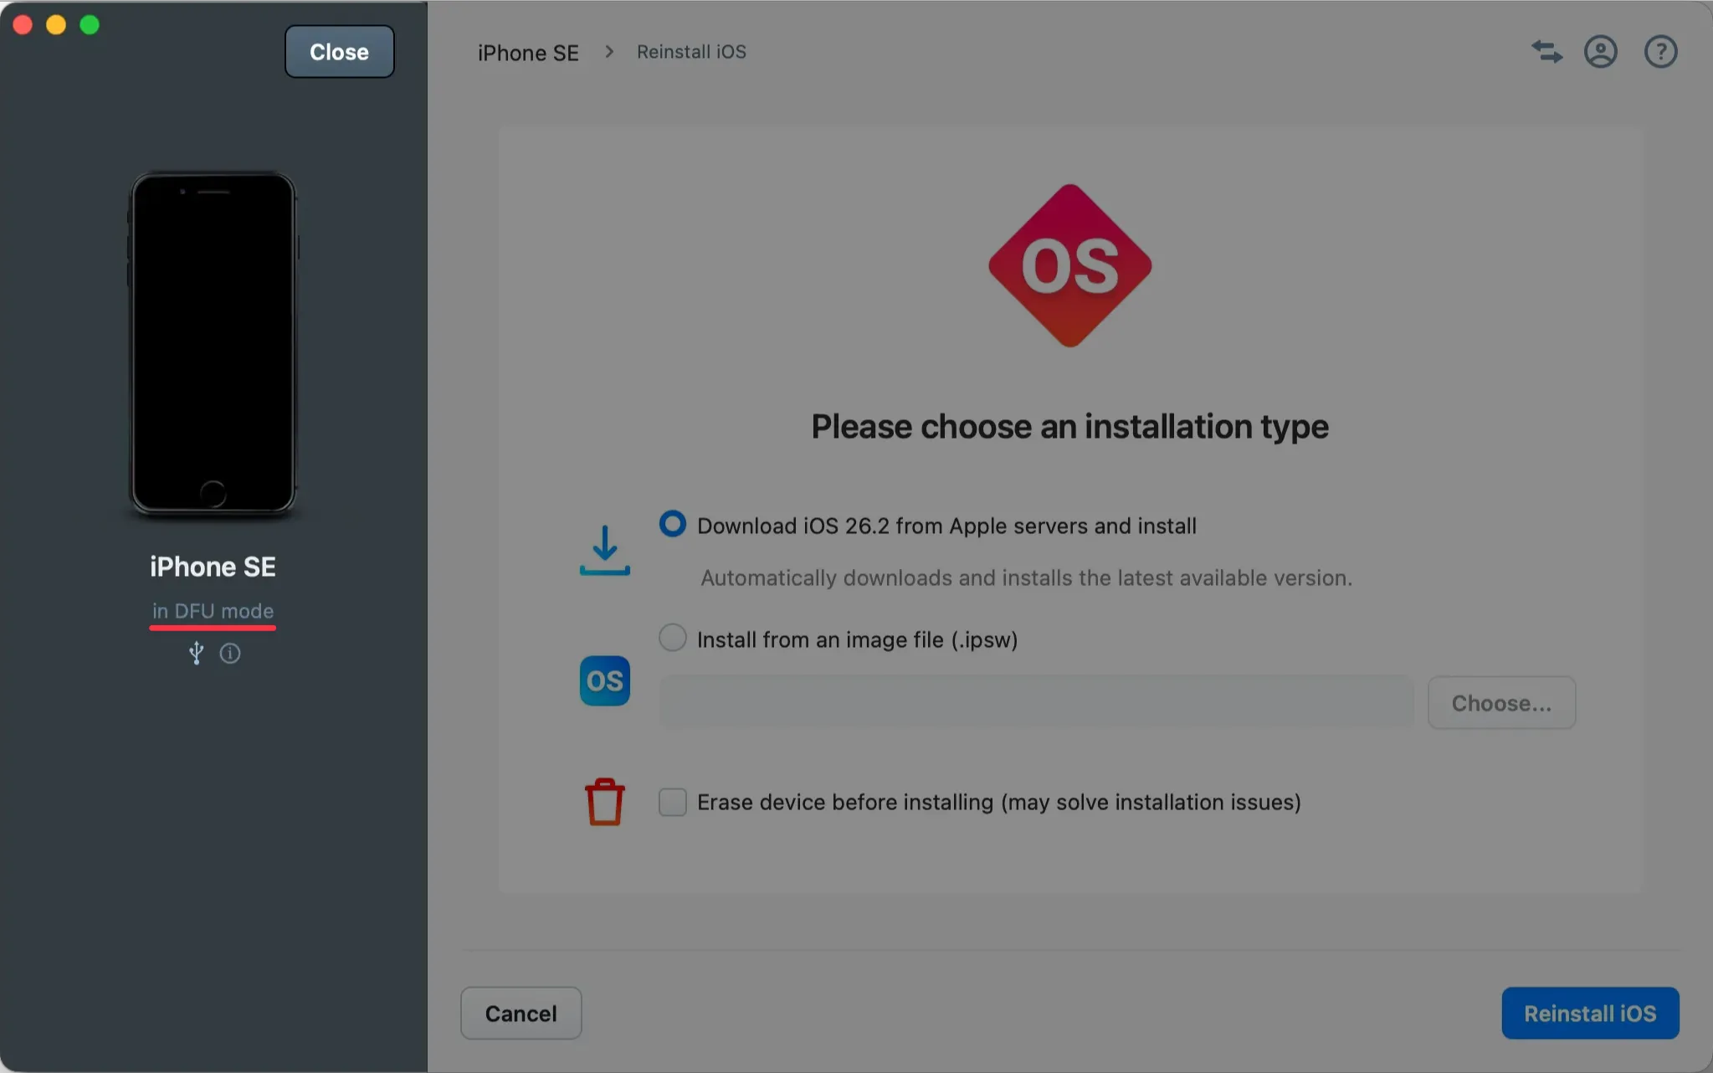1713x1073 pixels.
Task: Enable Erase device before installing checkbox
Action: tap(672, 802)
